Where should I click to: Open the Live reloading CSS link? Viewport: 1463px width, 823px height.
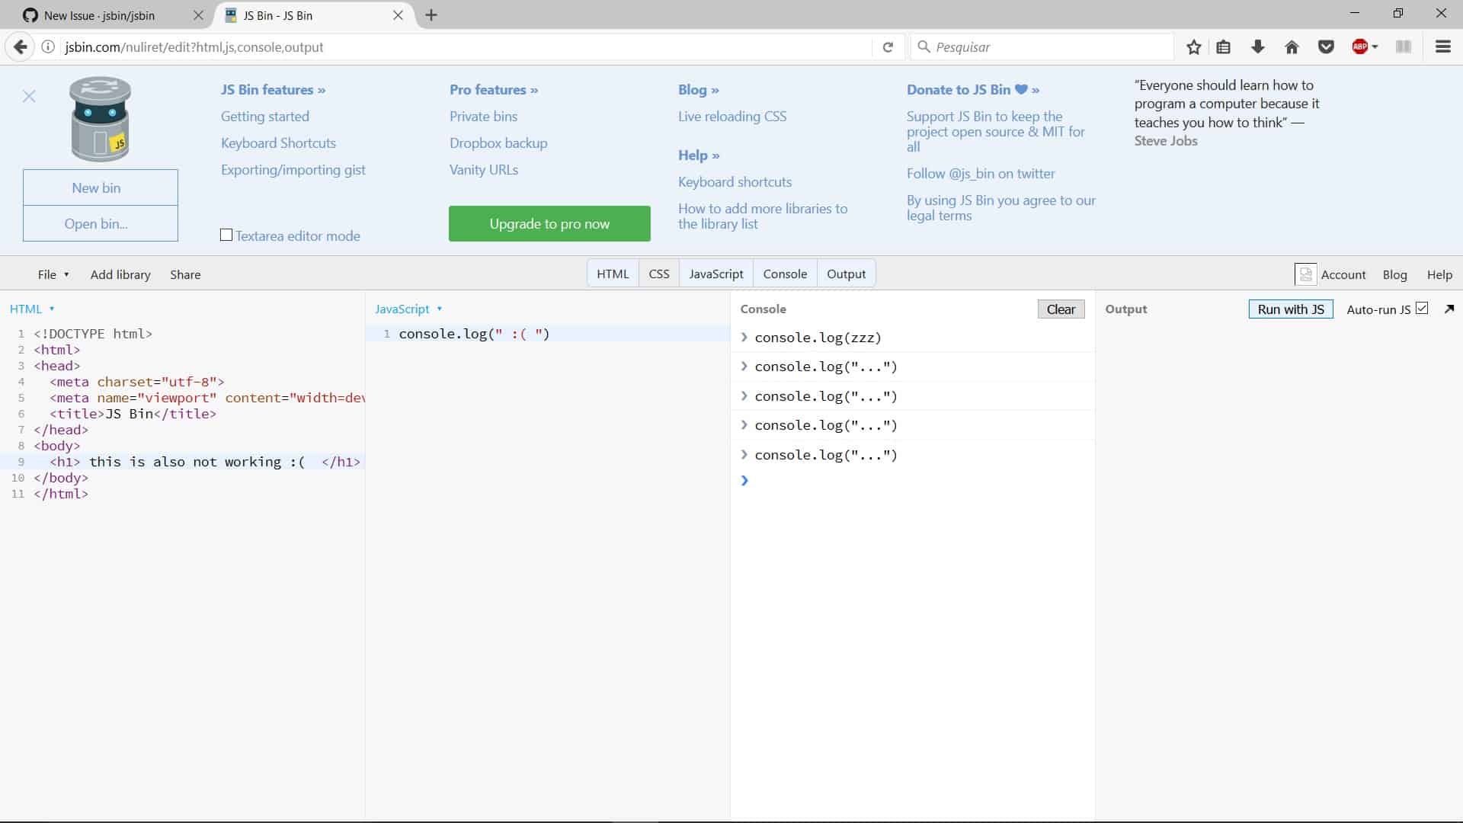(x=732, y=116)
